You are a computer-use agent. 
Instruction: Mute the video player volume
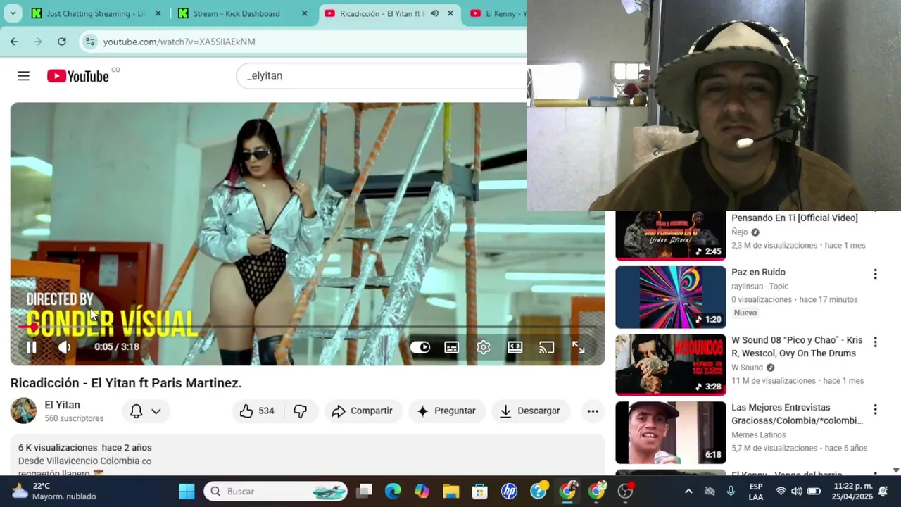point(64,347)
